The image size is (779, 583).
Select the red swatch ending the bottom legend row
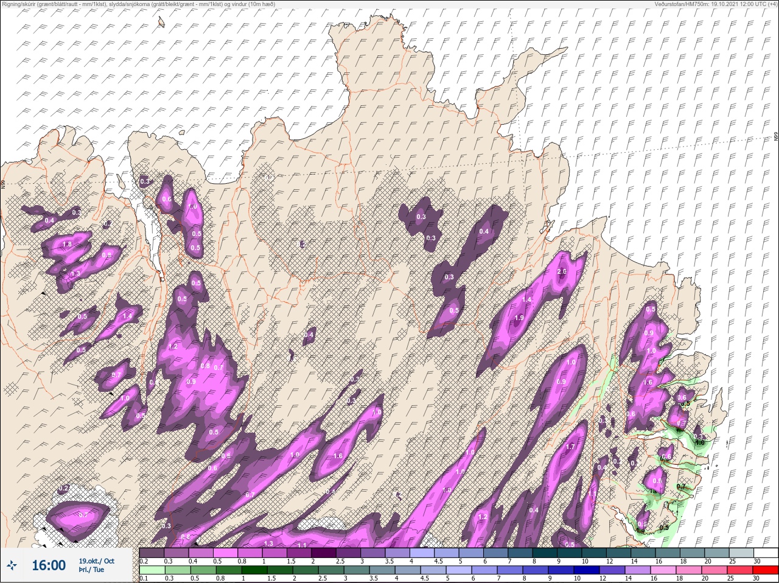pos(766,571)
